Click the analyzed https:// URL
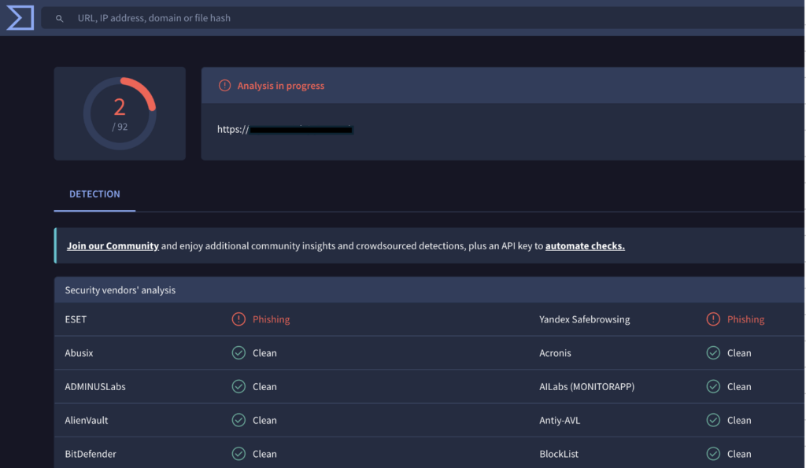 (285, 130)
